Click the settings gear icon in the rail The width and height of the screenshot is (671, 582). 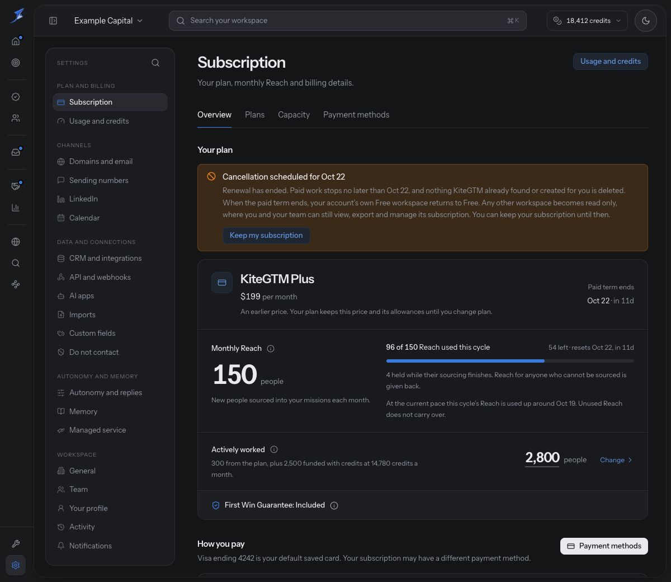16,565
